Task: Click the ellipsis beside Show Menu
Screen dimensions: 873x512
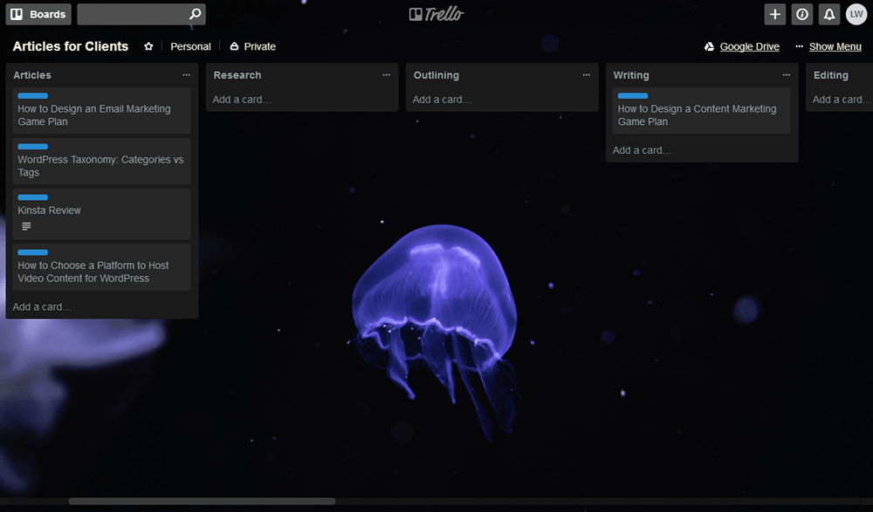Action: pos(800,46)
